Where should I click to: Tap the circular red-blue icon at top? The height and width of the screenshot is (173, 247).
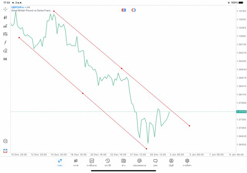click(x=134, y=10)
